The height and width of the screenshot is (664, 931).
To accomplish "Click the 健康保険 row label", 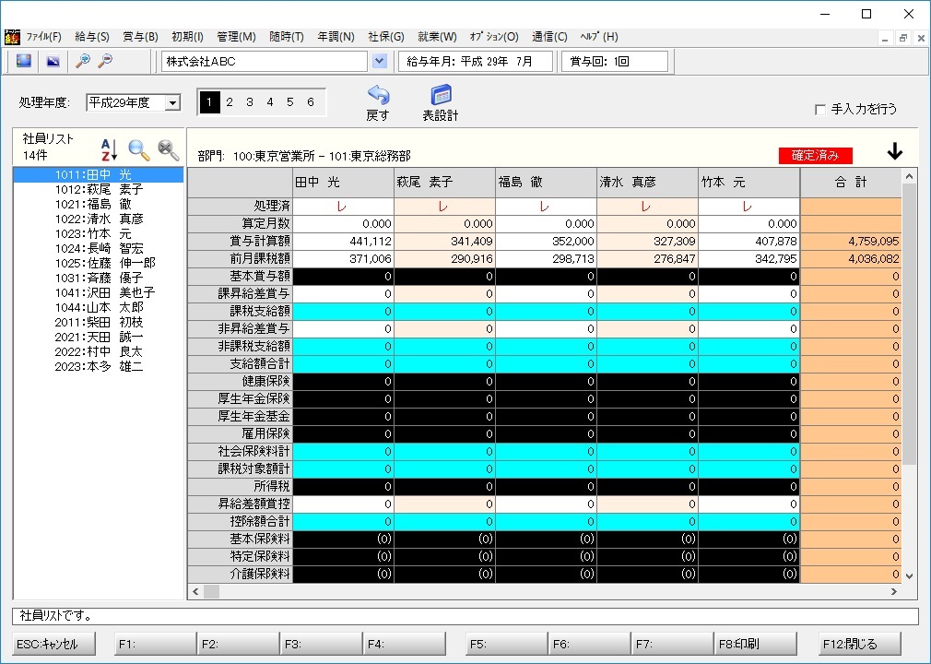I will click(241, 381).
